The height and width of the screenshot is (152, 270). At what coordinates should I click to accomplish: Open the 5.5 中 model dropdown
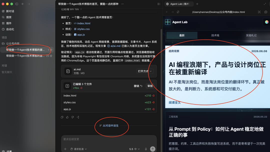[x=134, y=149]
